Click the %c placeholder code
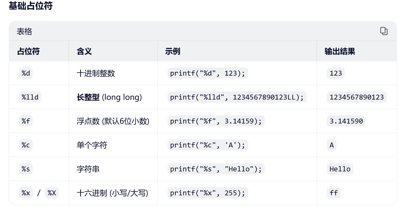Image resolution: width=416 pixels, height=210 pixels. coord(26,145)
